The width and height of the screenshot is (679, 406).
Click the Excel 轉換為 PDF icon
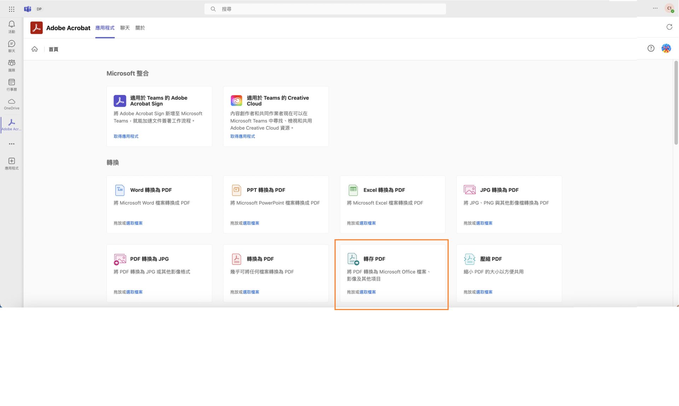353,190
